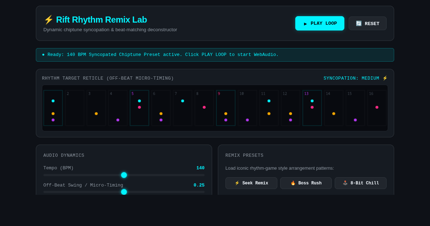Toggle the pink dot in step 8

pos(204,107)
